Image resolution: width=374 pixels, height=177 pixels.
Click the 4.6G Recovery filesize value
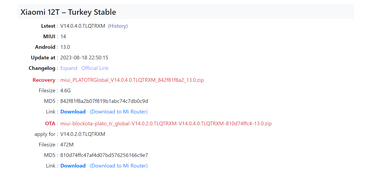65,90
